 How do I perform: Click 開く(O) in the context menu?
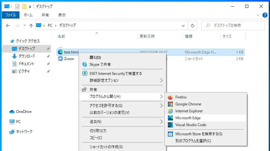tap(122, 57)
